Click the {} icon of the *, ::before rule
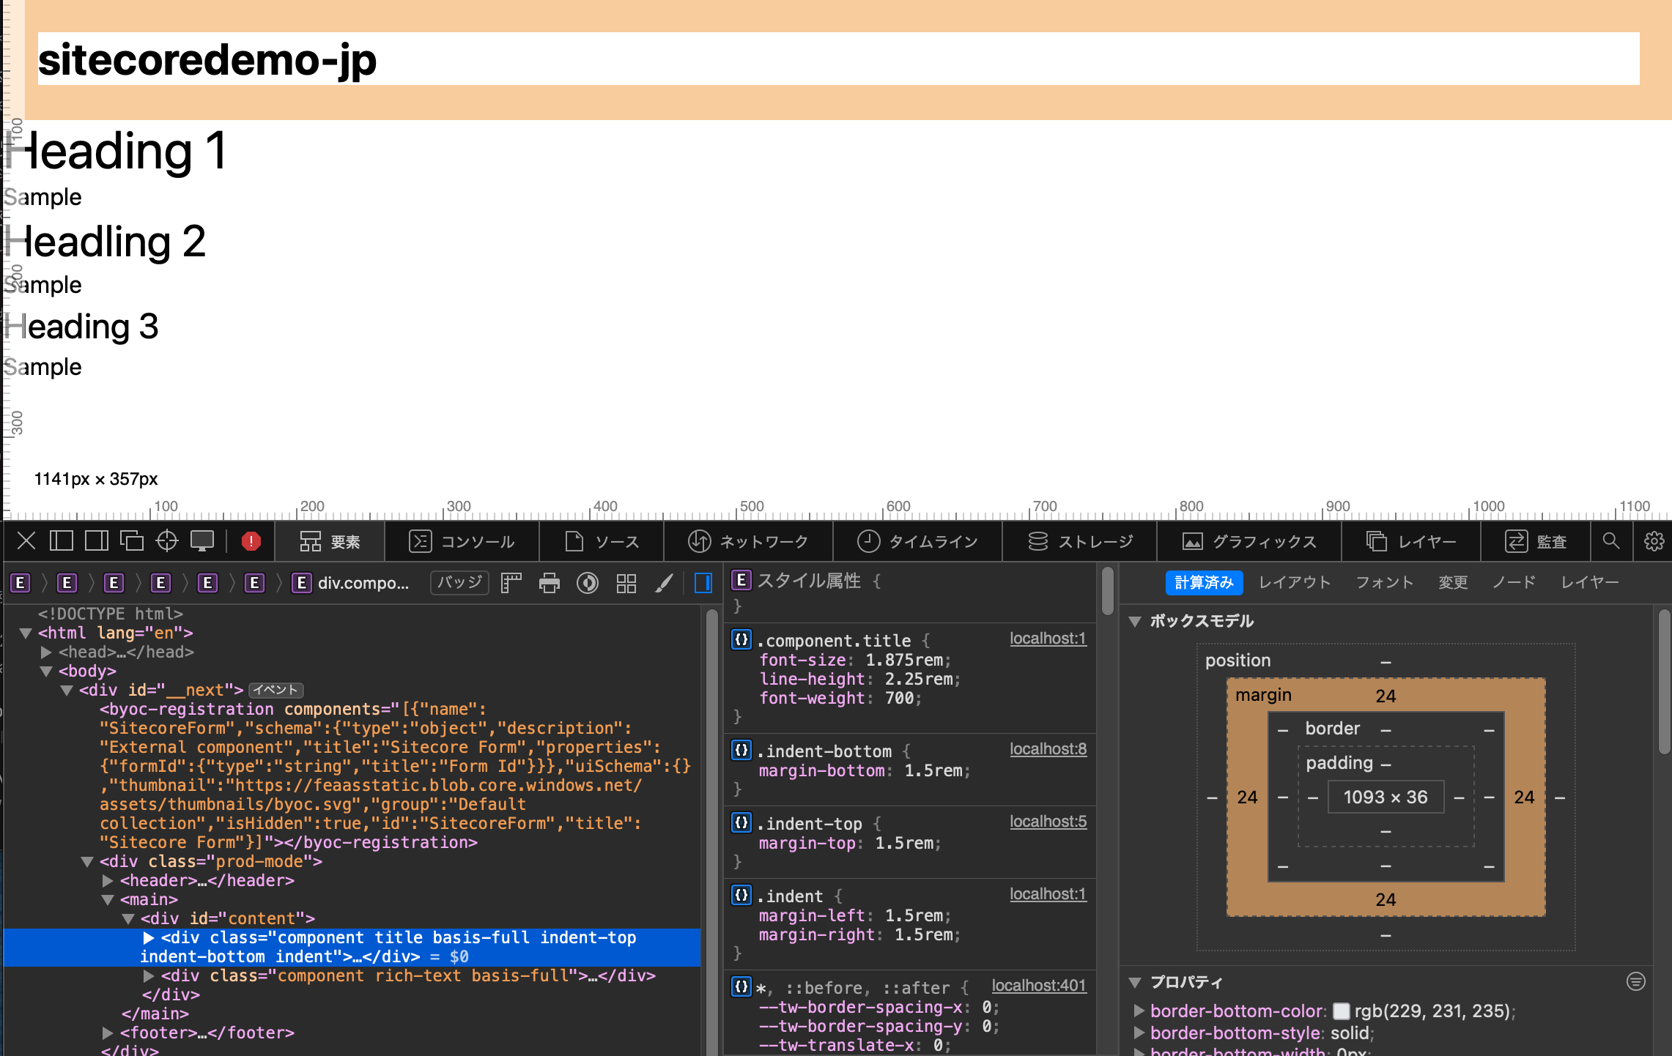The height and width of the screenshot is (1056, 1672). coord(741,986)
